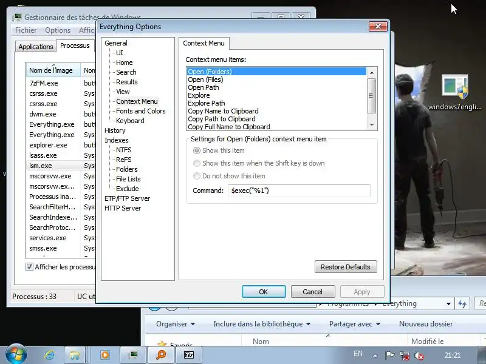Click the Command input field
The width and height of the screenshot is (486, 364).
coord(299,190)
